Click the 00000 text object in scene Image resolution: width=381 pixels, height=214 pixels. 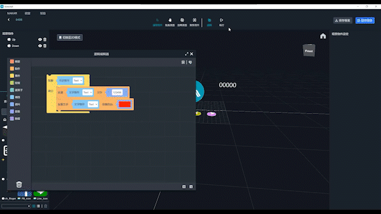227,85
